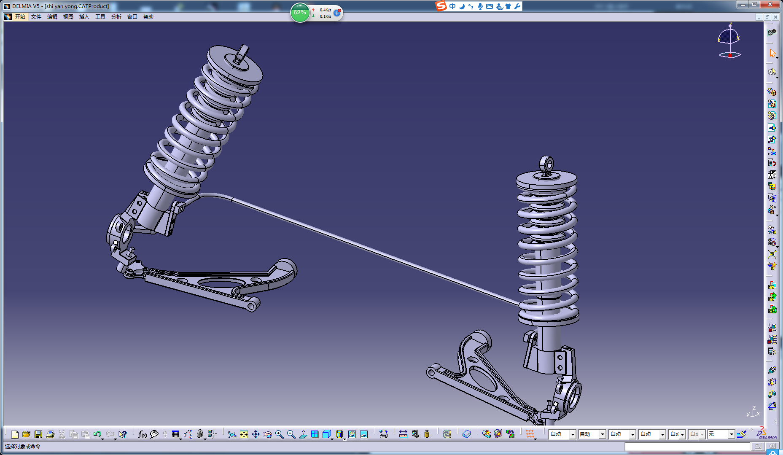
Task: Expand the narrow fifth 自动 dropdown
Action: point(682,434)
